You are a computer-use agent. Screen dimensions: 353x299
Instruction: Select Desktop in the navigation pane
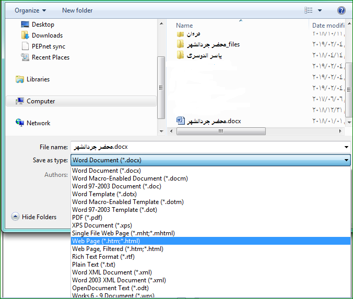pyautogui.click(x=43, y=25)
